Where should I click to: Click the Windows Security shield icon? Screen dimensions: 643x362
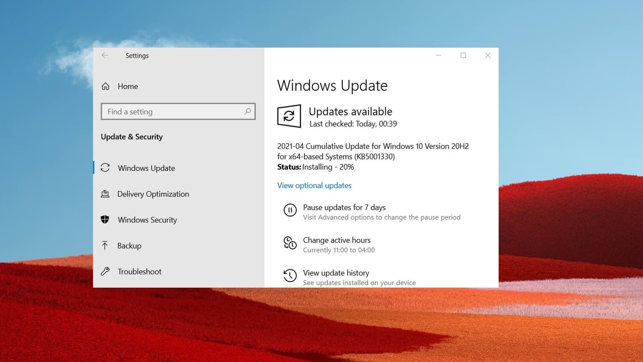click(x=105, y=220)
